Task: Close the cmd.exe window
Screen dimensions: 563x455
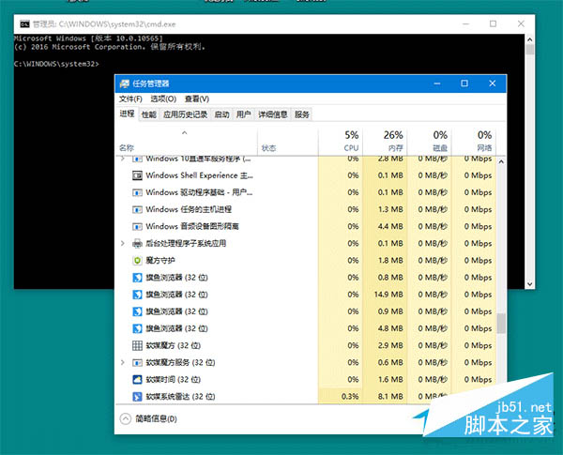Action: pos(521,24)
